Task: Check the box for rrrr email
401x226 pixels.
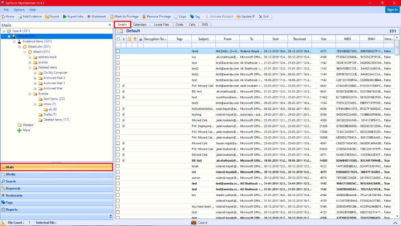Action: coord(118,172)
